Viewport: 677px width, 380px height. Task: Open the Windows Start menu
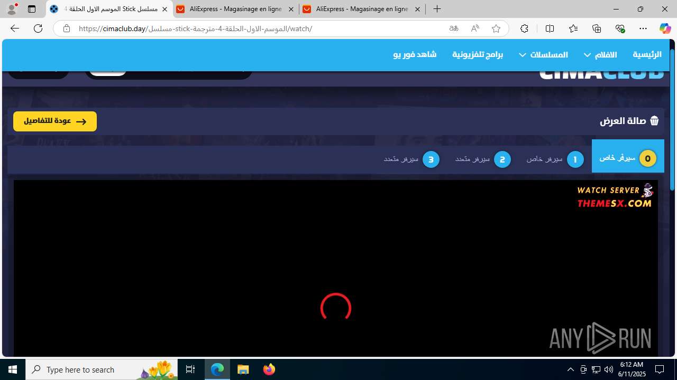click(13, 369)
